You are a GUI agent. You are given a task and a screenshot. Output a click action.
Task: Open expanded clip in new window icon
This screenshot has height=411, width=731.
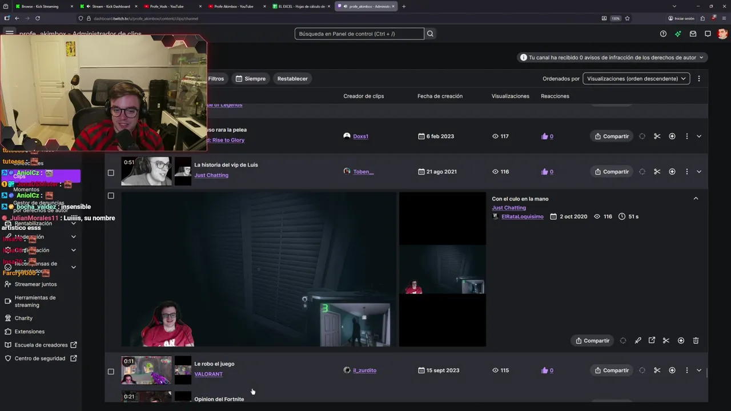[x=652, y=341]
